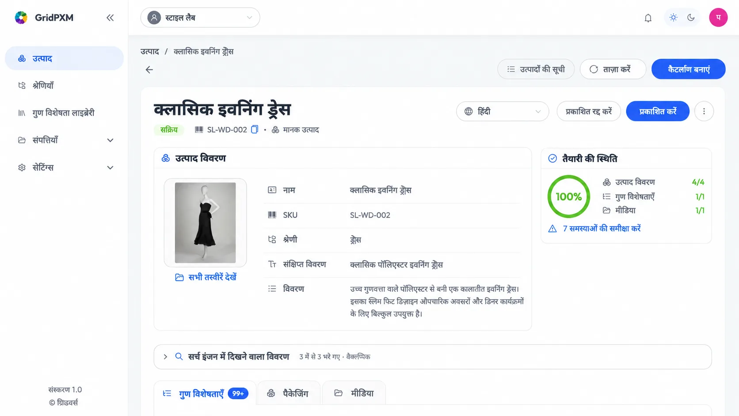Expand सर्च इंजन में दिखने वाला विवरण section
The width and height of the screenshot is (739, 416).
432,357
